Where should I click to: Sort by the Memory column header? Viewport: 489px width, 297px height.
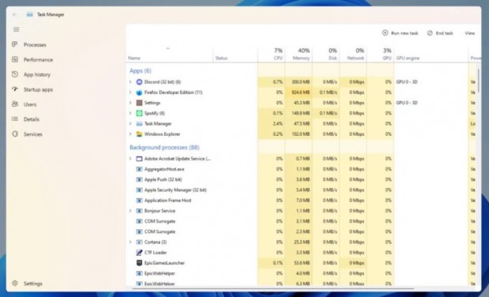[298, 54]
